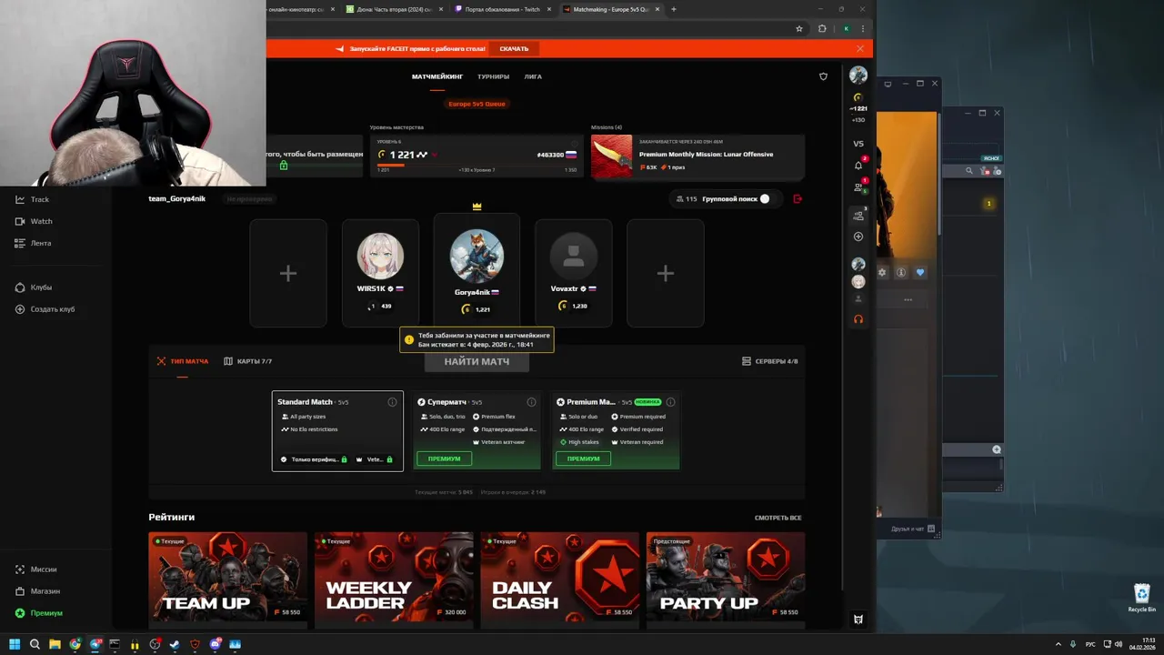Screen dimensions: 1164x655
Task: Open info icon on Premium Match card
Action: coord(670,402)
